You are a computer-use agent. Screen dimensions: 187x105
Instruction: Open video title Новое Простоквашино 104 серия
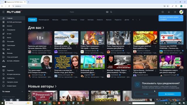[90, 47]
